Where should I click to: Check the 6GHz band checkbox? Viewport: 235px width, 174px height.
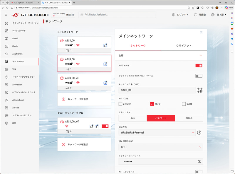tap(184, 104)
